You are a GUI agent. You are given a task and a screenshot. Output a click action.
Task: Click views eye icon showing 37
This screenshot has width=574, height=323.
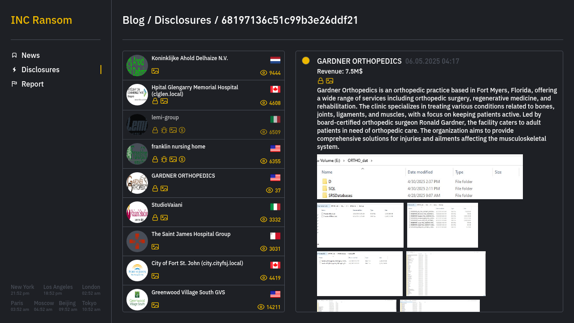pyautogui.click(x=270, y=190)
